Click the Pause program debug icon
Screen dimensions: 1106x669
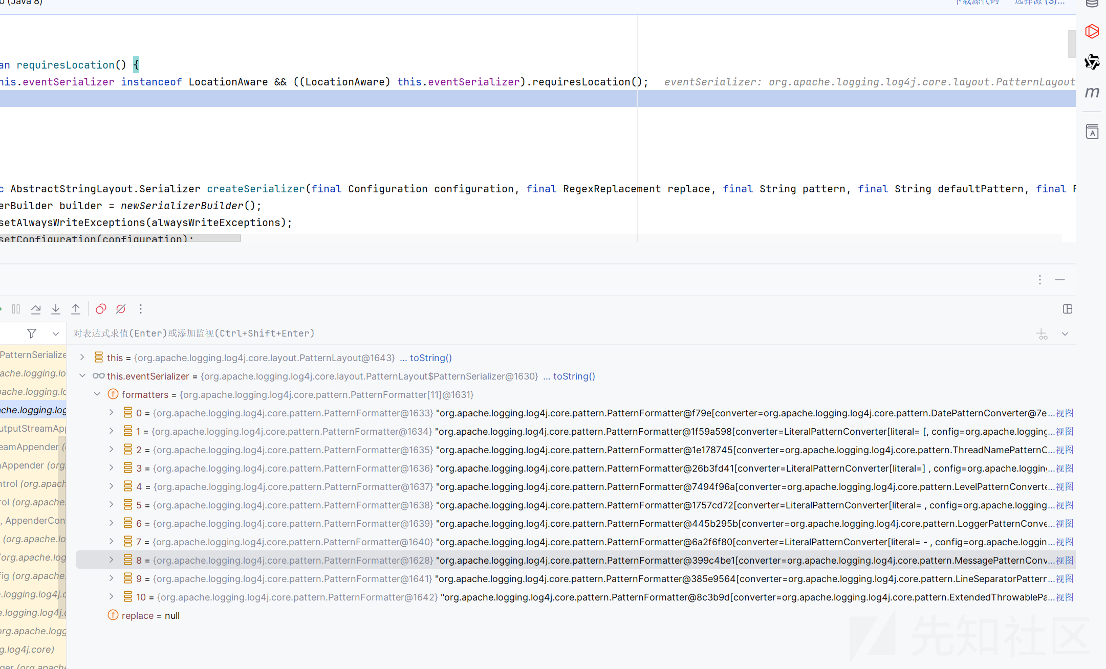pos(16,309)
